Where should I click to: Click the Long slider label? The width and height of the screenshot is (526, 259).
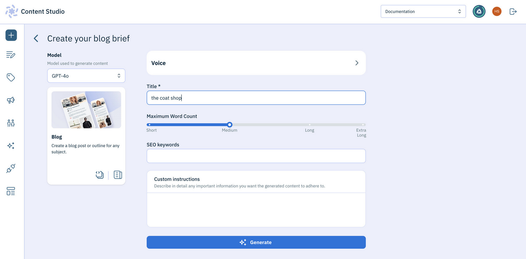click(309, 130)
